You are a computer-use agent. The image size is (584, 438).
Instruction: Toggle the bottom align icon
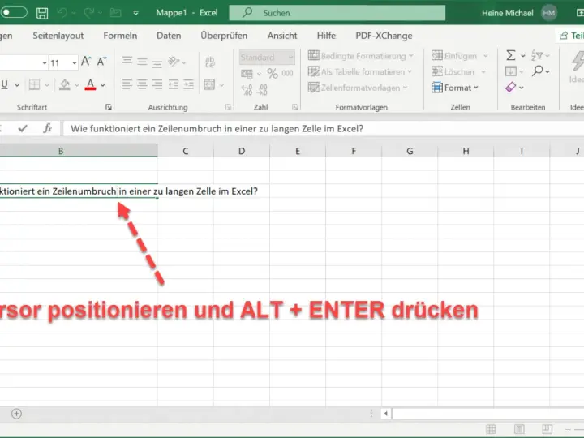coord(157,64)
